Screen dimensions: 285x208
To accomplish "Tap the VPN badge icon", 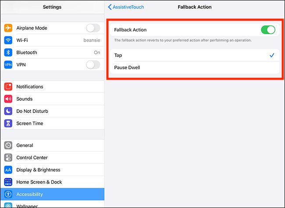I will coord(8,65).
